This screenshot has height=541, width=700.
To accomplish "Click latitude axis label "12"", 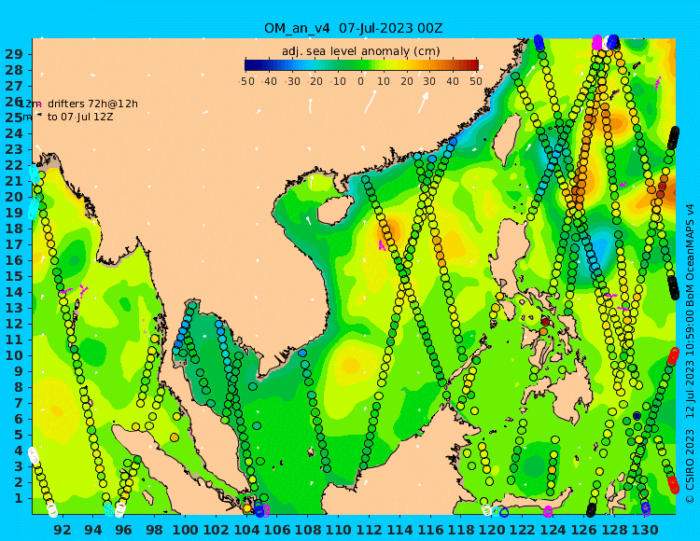I will pyautogui.click(x=13, y=324).
